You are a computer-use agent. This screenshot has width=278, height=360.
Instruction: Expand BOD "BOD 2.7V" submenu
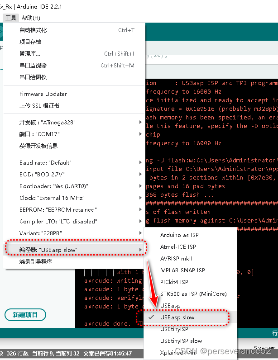tap(74, 174)
